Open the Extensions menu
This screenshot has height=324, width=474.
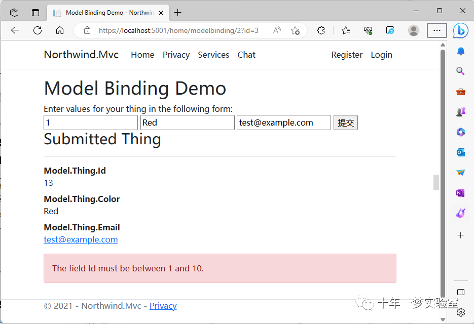click(321, 30)
